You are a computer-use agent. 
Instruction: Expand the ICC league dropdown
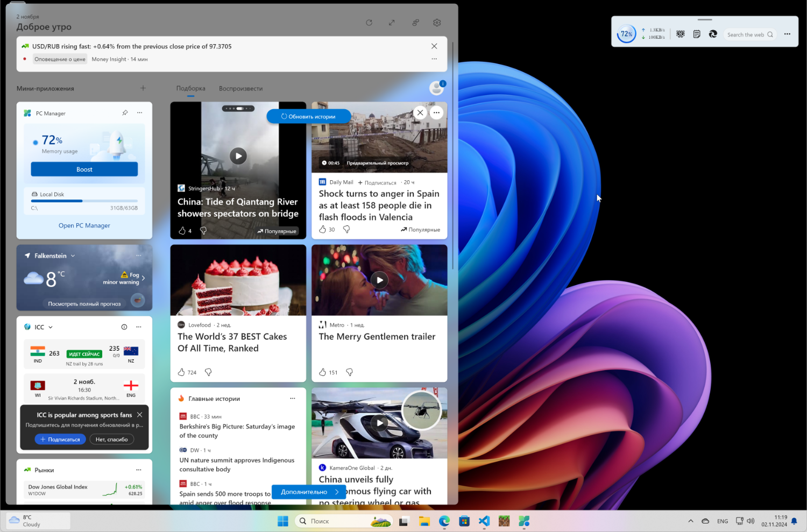click(51, 327)
